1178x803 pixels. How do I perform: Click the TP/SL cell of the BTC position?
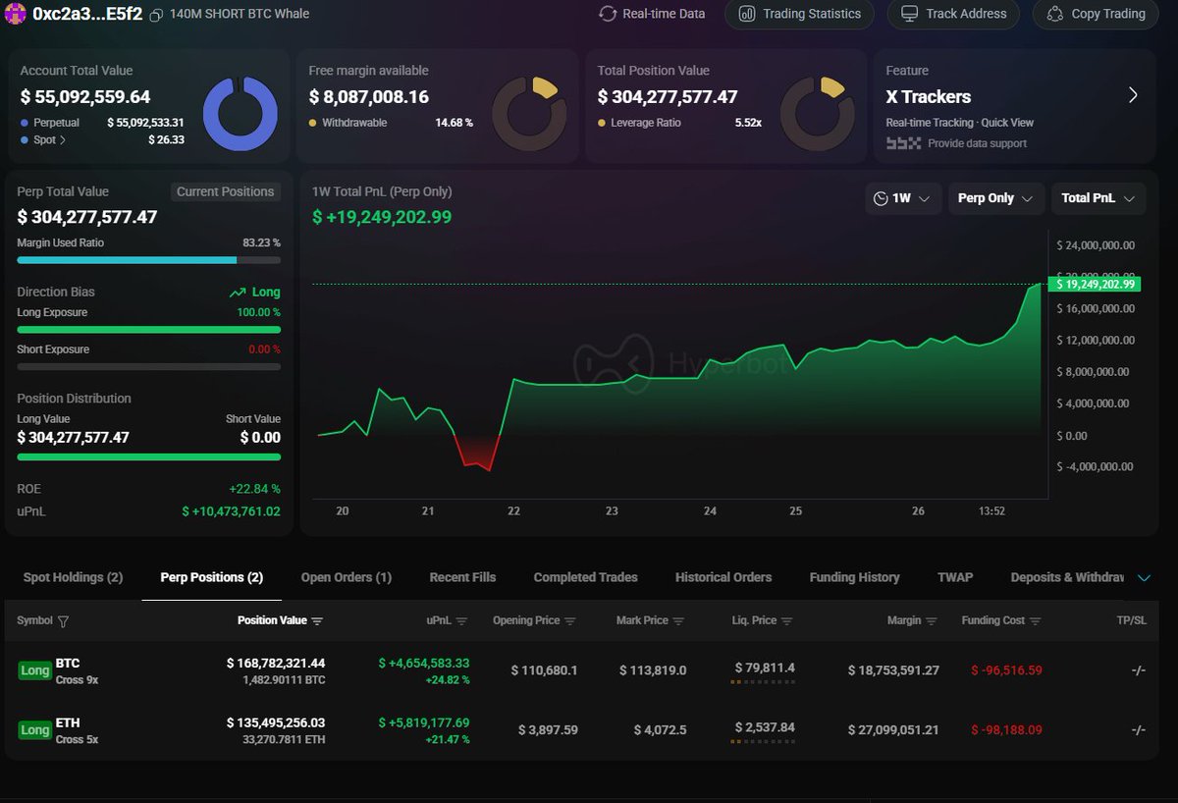1137,671
